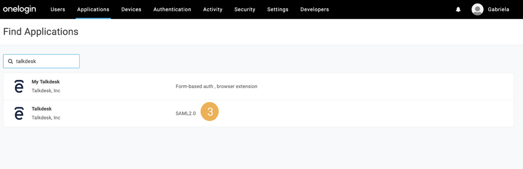Open the Gabriela account menu
523x169 pixels.
pyautogui.click(x=498, y=10)
